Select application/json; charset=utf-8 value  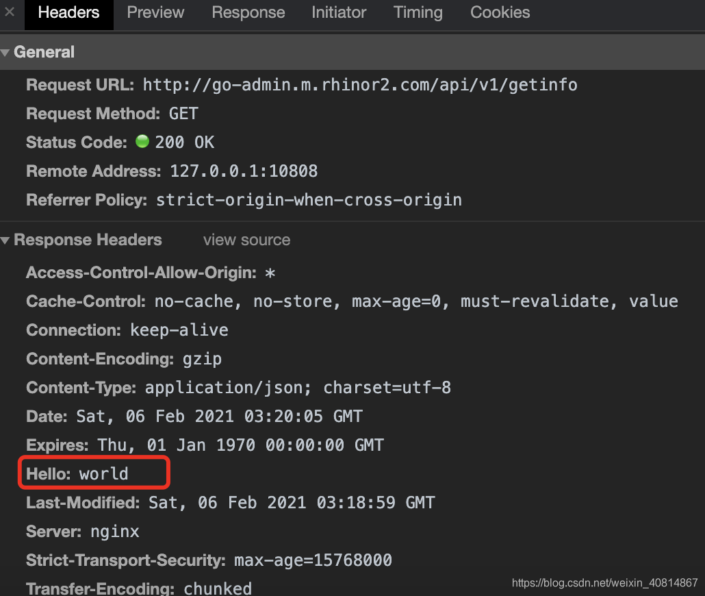coord(298,388)
